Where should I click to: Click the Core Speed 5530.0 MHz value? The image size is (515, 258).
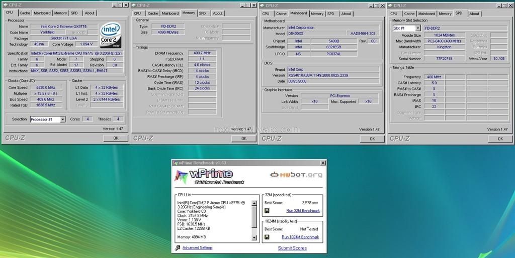click(46, 87)
